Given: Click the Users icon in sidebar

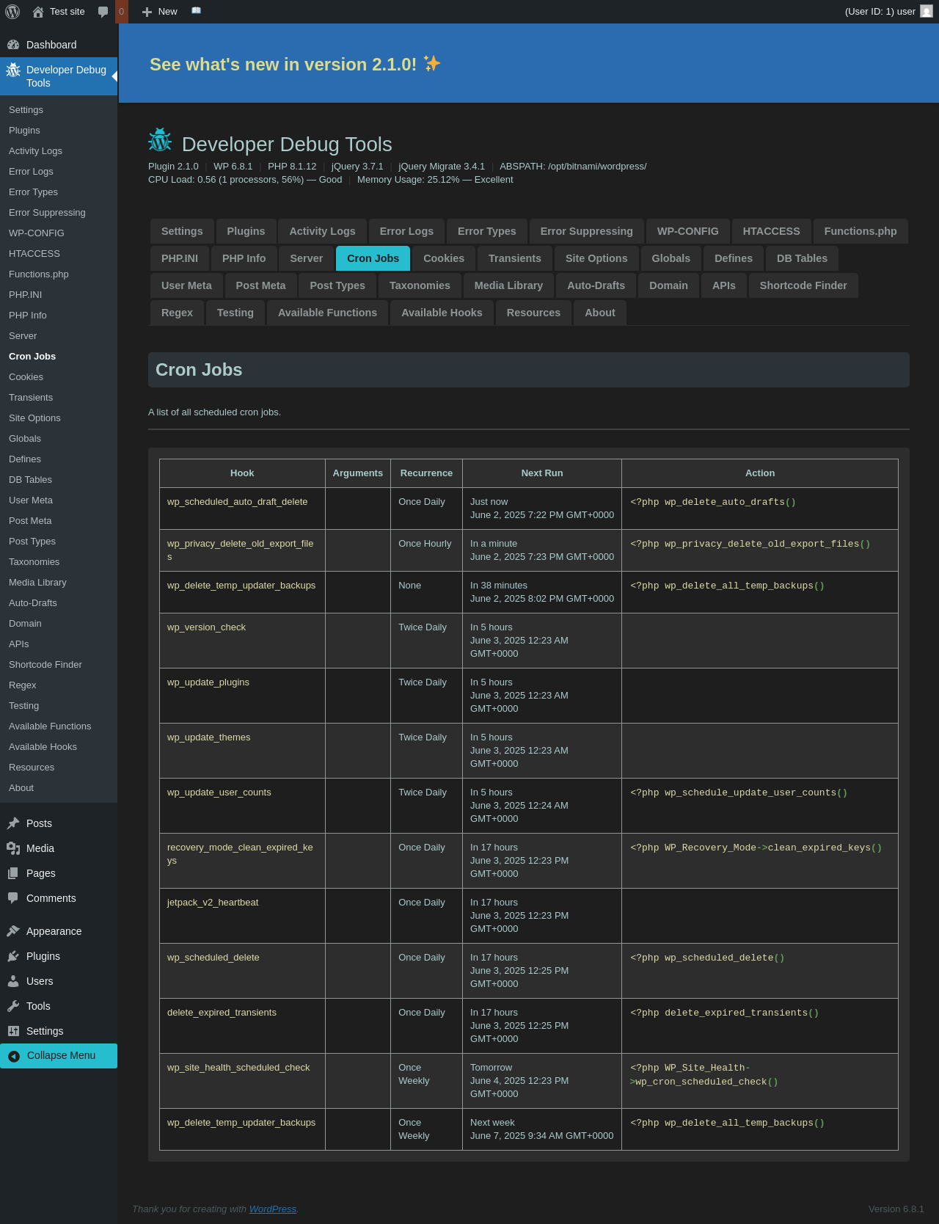Looking at the screenshot, I should 13,981.
